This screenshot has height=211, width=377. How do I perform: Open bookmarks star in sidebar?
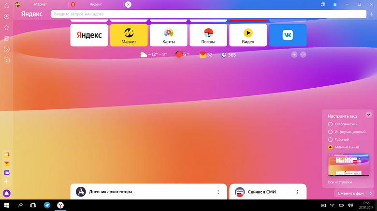tap(7, 27)
